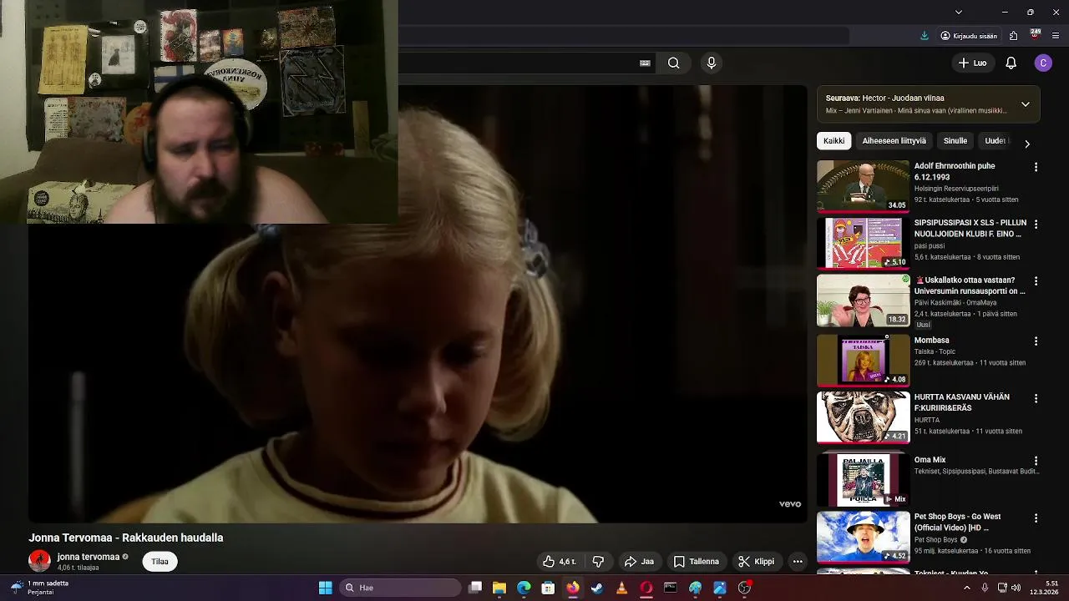This screenshot has width=1069, height=601.
Task: Click Helsingin Reserviupseeripiiri channel name
Action: tap(956, 189)
